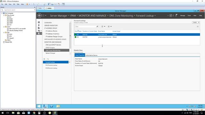Open OVERVIEW in IPAM navigation
The width and height of the screenshot is (205, 115).
pyautogui.click(x=48, y=23)
